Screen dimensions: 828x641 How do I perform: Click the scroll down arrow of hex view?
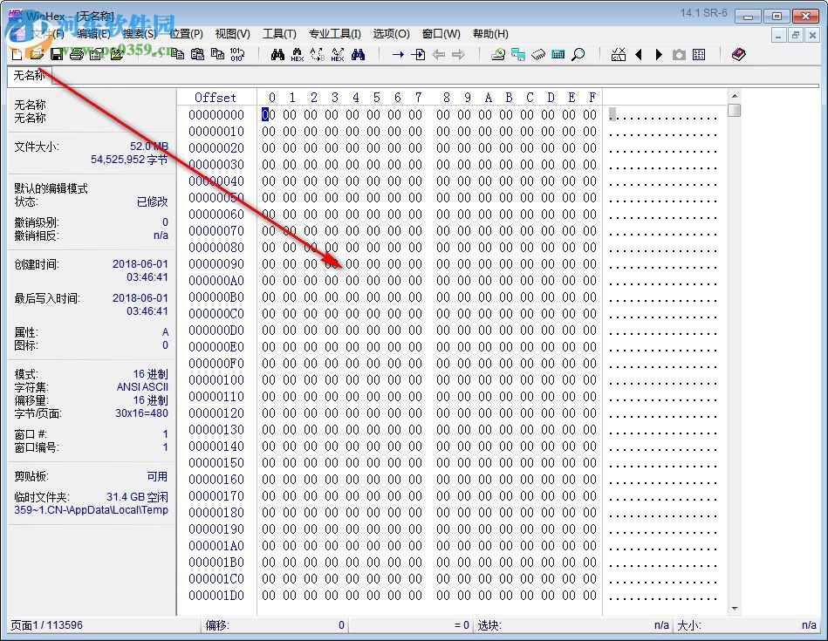735,608
